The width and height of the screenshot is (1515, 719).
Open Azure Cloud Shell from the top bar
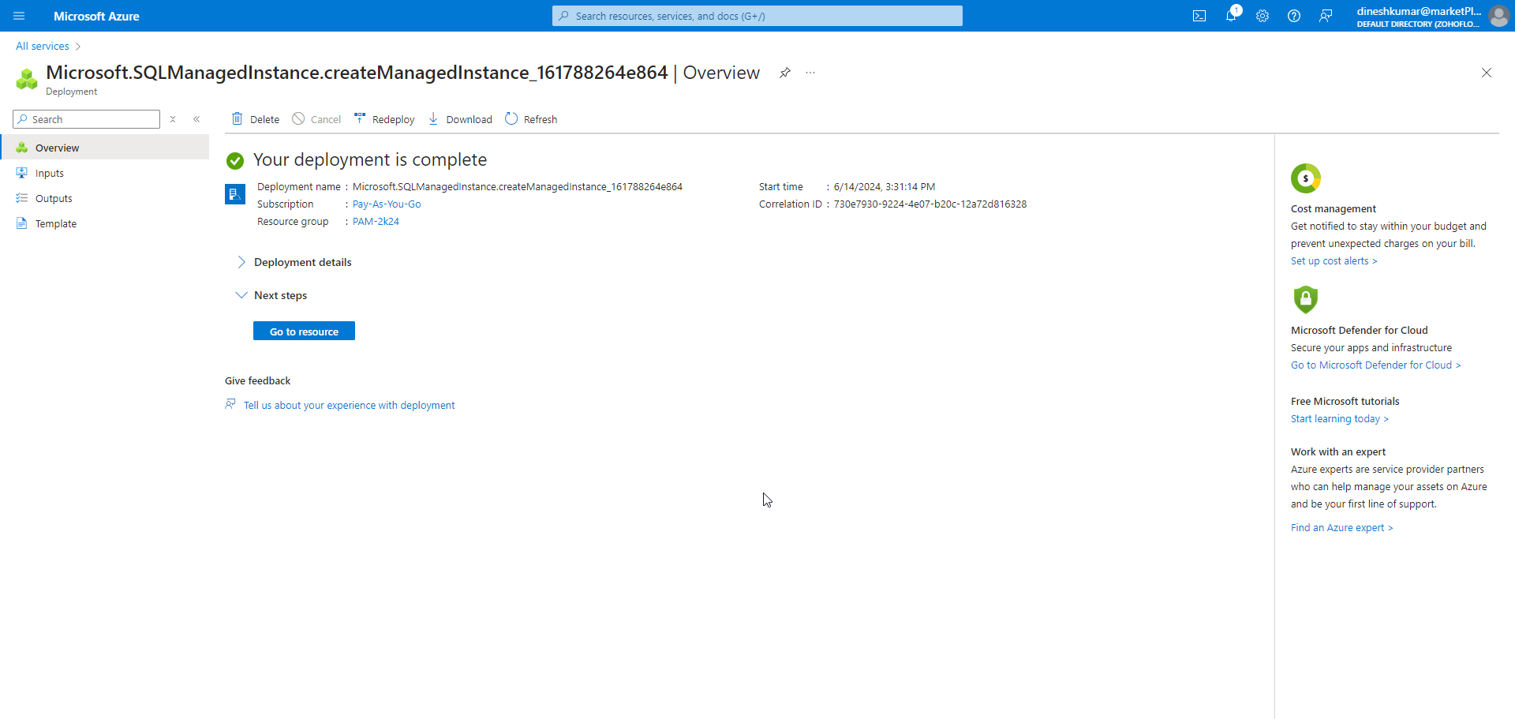(1199, 16)
